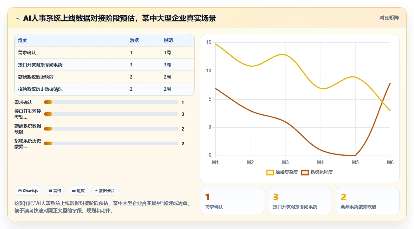
Task: Click the M2 axis label
Action: pos(250,162)
